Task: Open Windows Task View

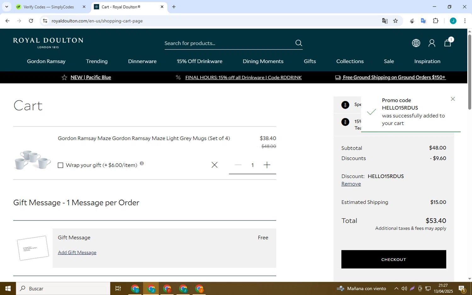Action: click(x=118, y=288)
